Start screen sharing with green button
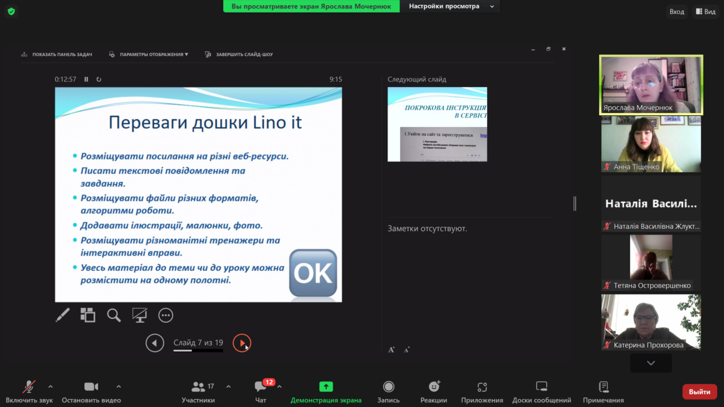 [326, 391]
